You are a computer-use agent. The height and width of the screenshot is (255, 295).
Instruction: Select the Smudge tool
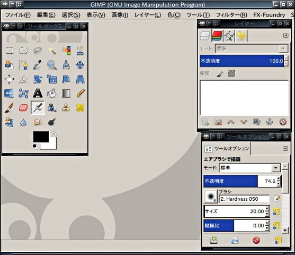[38, 122]
